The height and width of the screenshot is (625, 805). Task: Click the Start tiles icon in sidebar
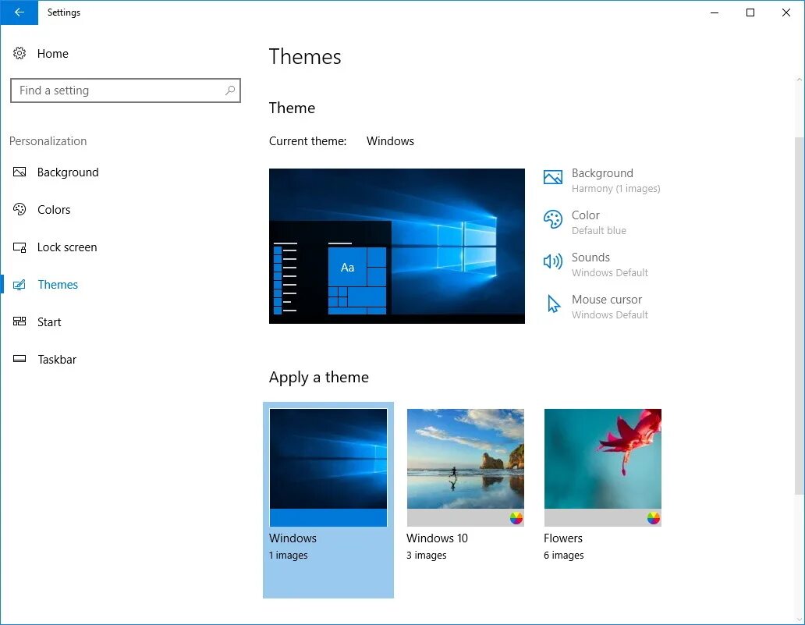pyautogui.click(x=20, y=321)
